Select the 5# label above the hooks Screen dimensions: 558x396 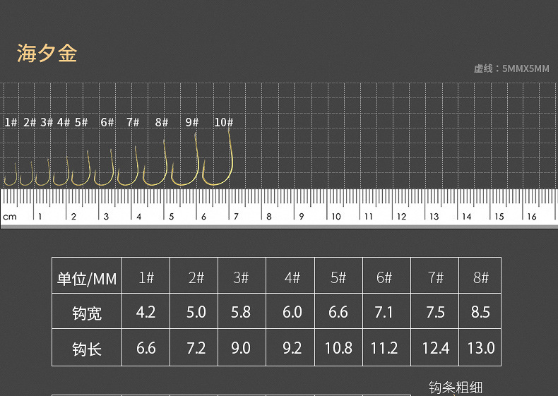click(81, 122)
